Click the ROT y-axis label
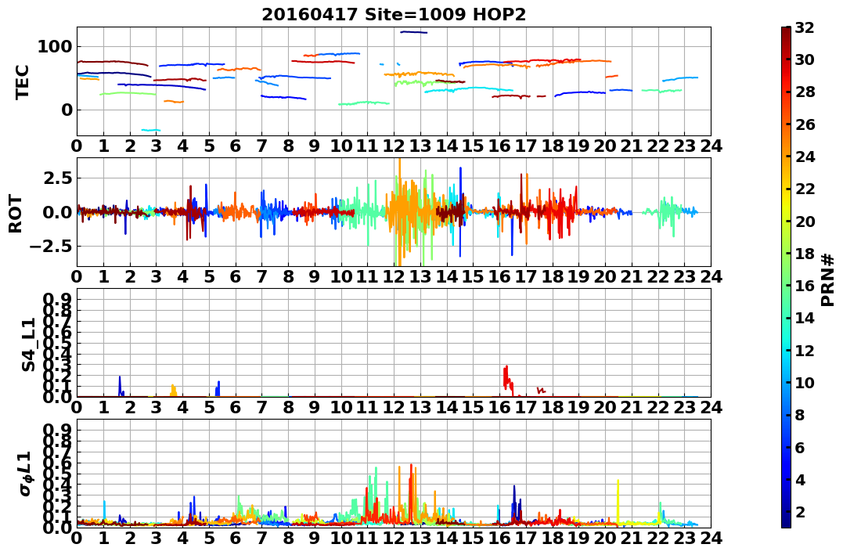Screen dimensions: 843x555 (x=16, y=214)
